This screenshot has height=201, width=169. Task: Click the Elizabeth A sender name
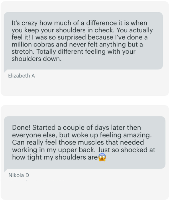coord(21,76)
